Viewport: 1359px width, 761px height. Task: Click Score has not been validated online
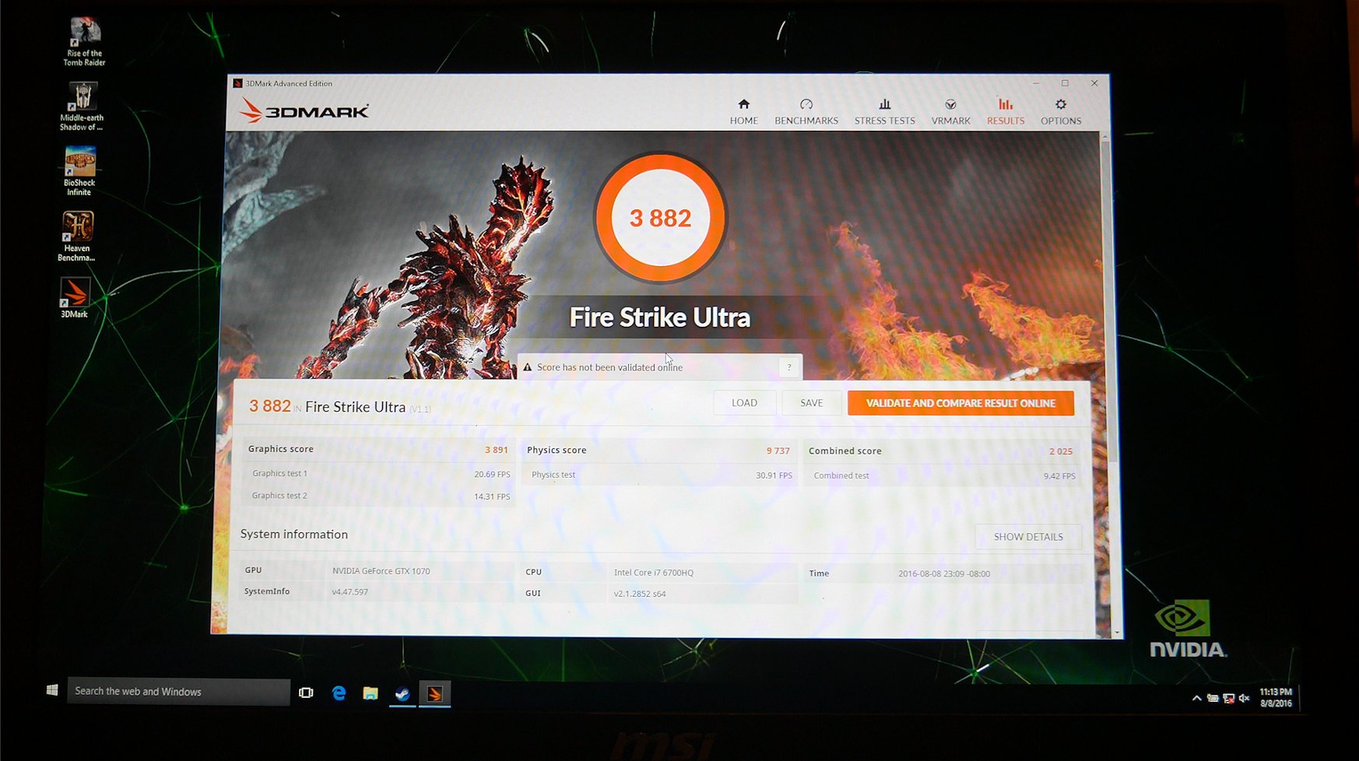click(609, 367)
